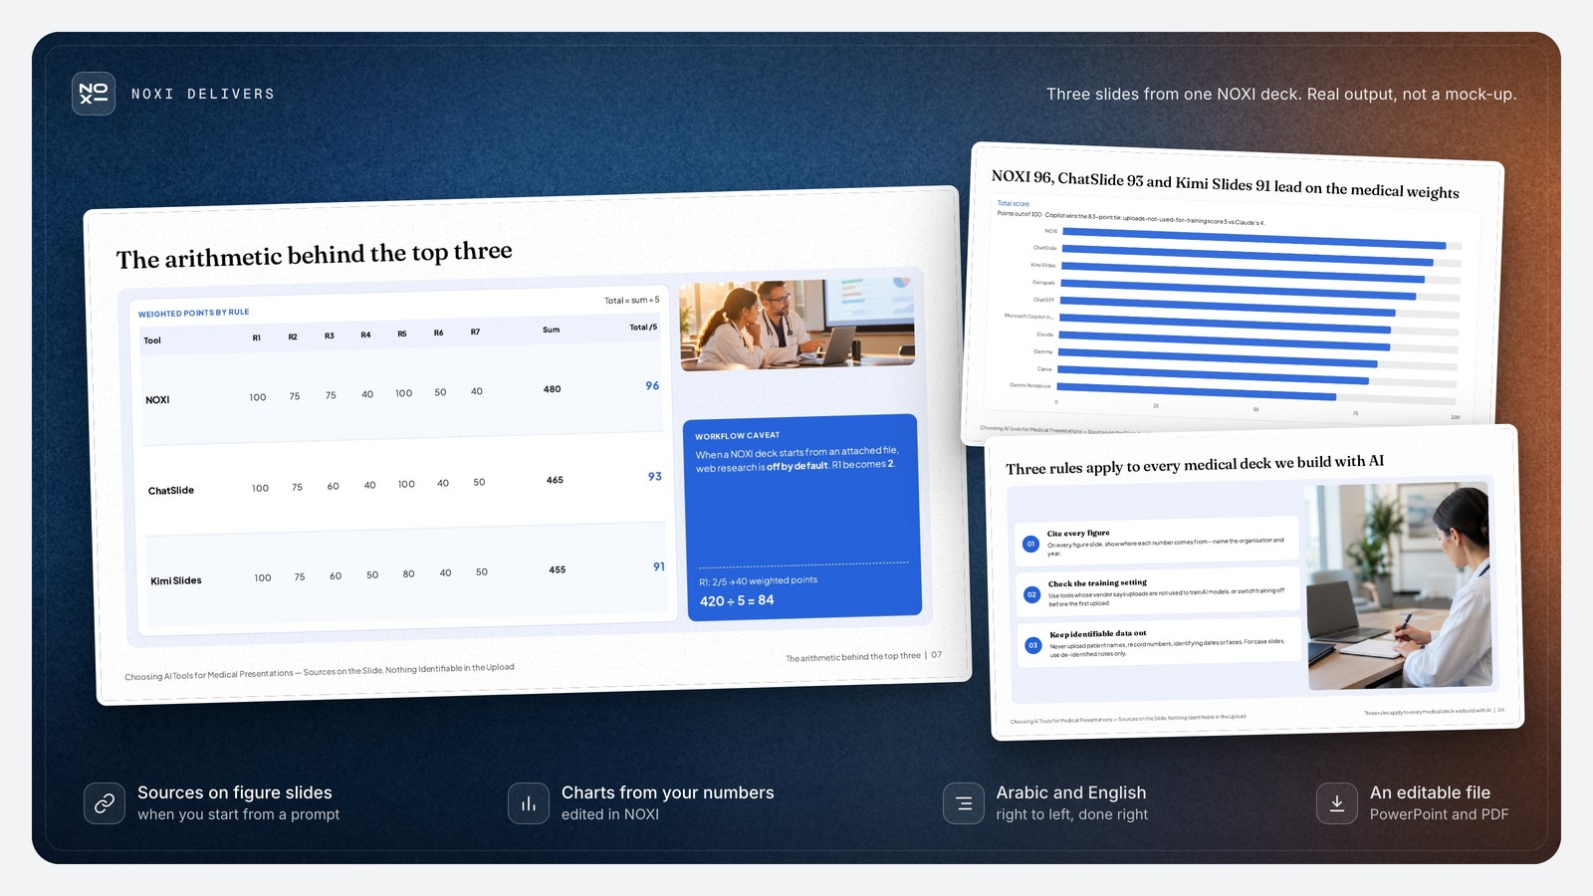Click the 'An editable file' feature text
This screenshot has height=896, width=1593.
pyautogui.click(x=1431, y=792)
